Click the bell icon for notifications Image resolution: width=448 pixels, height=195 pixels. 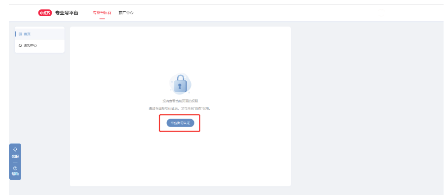click(20, 45)
